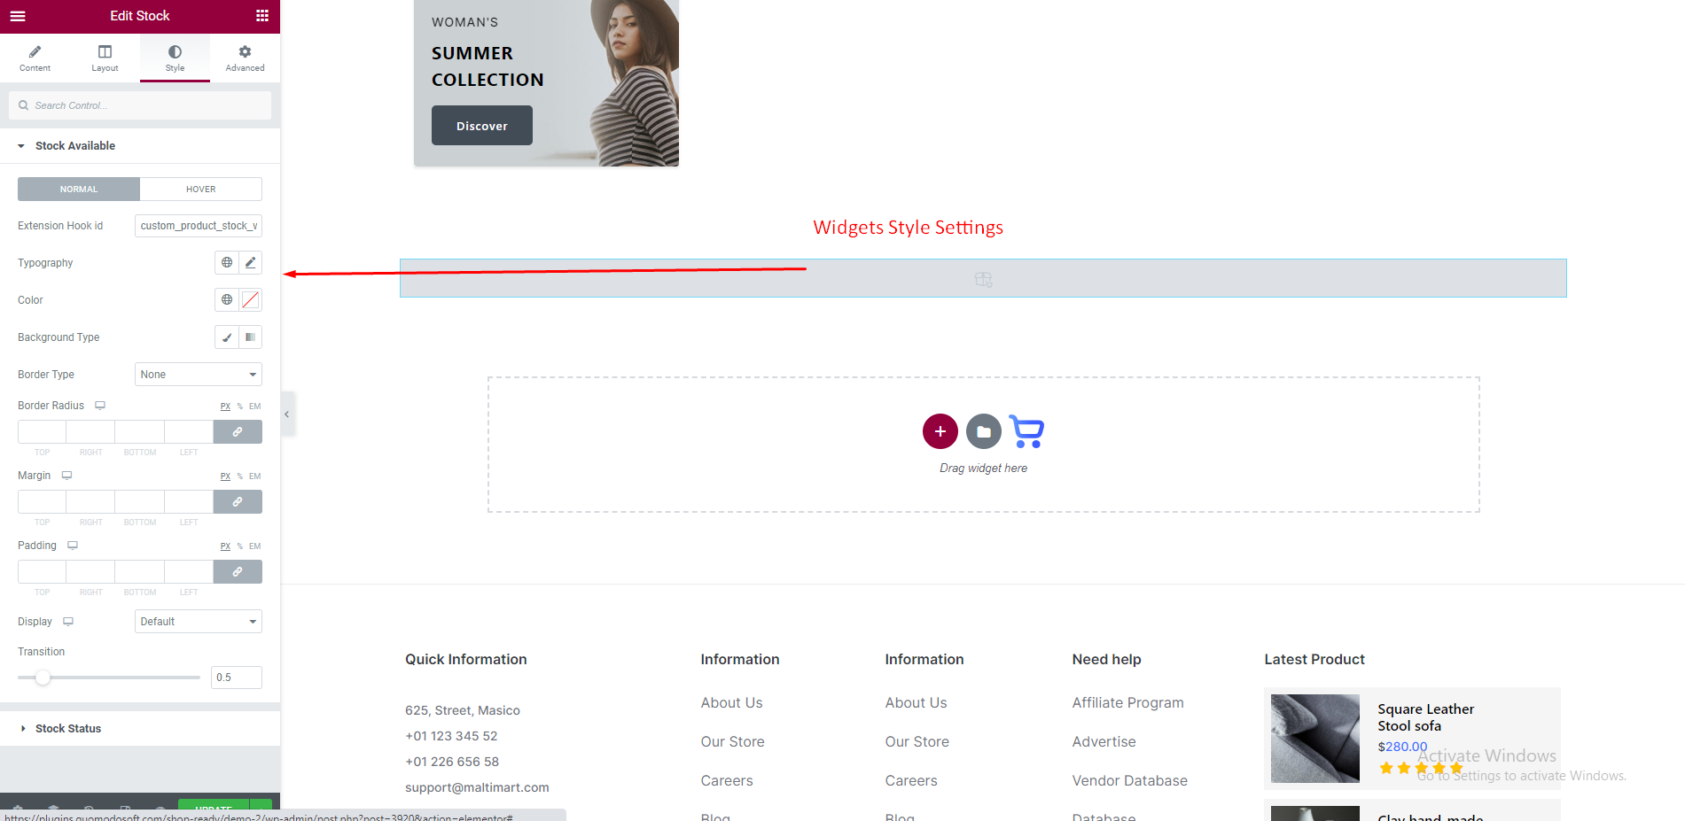Image resolution: width=1685 pixels, height=821 pixels.
Task: Expand the Stock Status section
Action: (x=68, y=729)
